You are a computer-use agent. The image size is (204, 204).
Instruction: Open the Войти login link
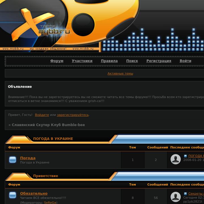[x=185, y=61]
